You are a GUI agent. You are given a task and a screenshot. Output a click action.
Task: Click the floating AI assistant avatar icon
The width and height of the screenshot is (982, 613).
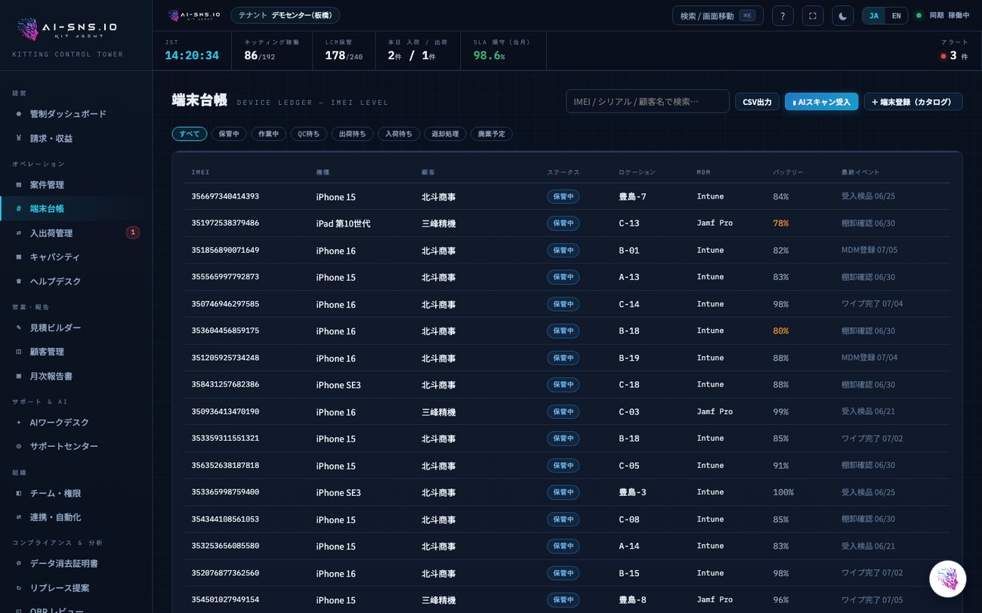tap(947, 579)
